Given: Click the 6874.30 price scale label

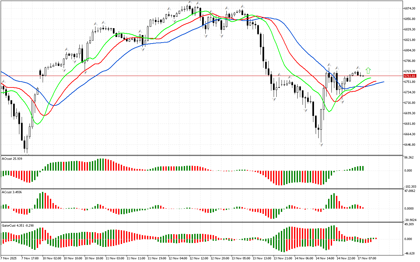Looking at the screenshot, I should (410, 8).
